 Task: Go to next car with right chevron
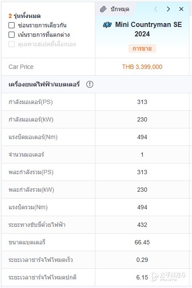[x=168, y=9]
